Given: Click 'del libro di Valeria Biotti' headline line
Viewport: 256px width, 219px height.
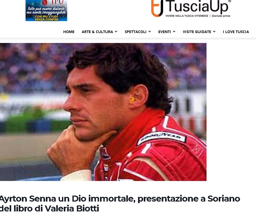Looking at the screenshot, I should click(49, 209).
